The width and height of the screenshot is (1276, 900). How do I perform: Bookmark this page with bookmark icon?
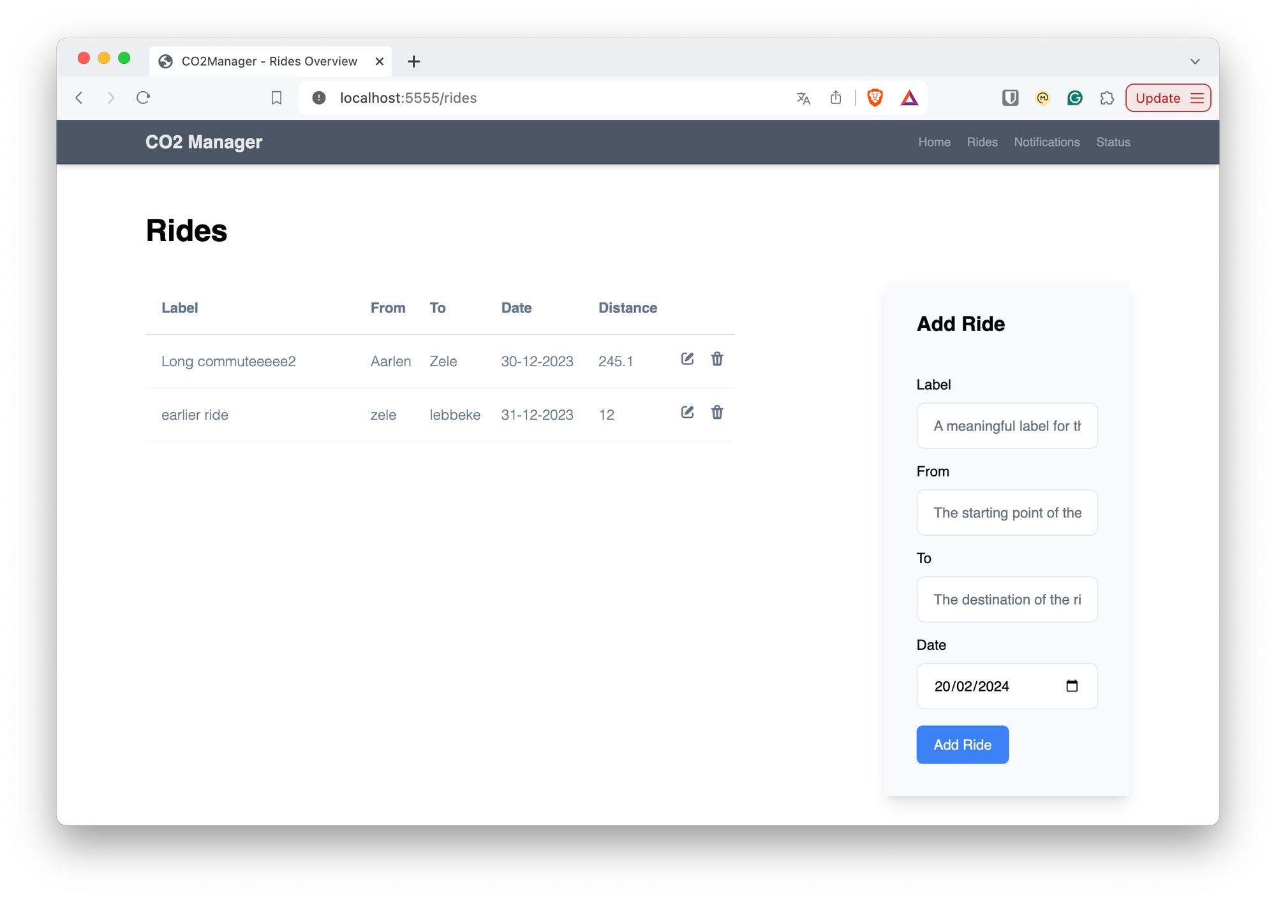tap(276, 98)
